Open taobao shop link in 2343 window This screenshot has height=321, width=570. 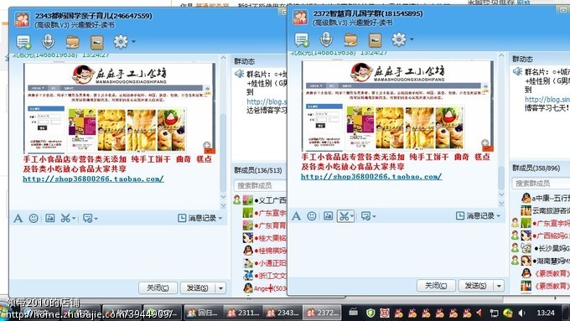(x=93, y=179)
